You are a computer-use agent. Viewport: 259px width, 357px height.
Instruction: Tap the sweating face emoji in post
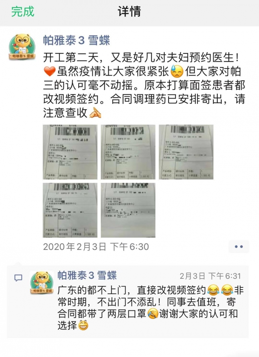[x=177, y=71]
